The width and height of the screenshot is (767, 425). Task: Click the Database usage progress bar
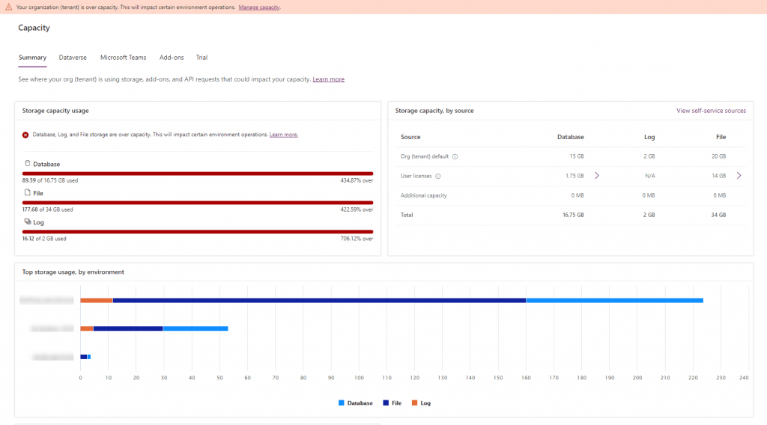[x=198, y=174]
